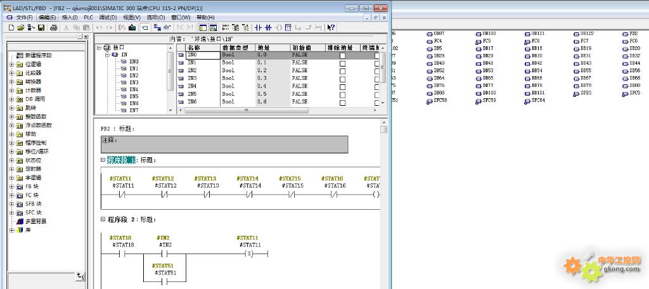Insert a normally closed contact from toolbar
Screen dimensions: 649x289
click(x=268, y=28)
